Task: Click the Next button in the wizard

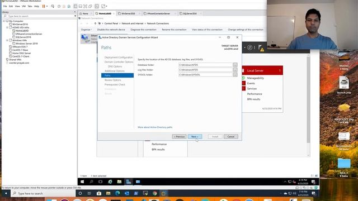Action: [195, 136]
